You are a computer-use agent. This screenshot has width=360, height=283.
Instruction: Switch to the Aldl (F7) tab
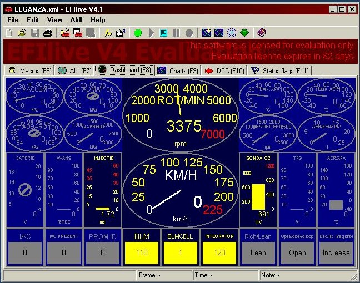tap(74, 70)
